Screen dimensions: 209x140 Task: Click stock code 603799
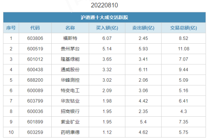click(35, 101)
